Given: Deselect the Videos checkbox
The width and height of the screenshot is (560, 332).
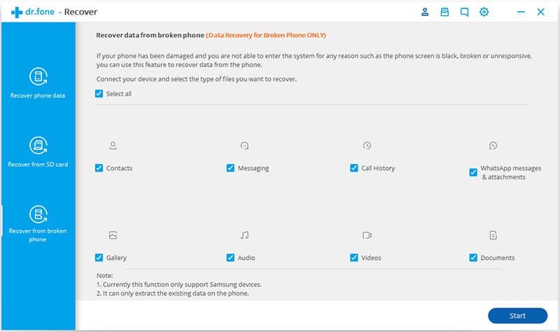Looking at the screenshot, I should [354, 258].
